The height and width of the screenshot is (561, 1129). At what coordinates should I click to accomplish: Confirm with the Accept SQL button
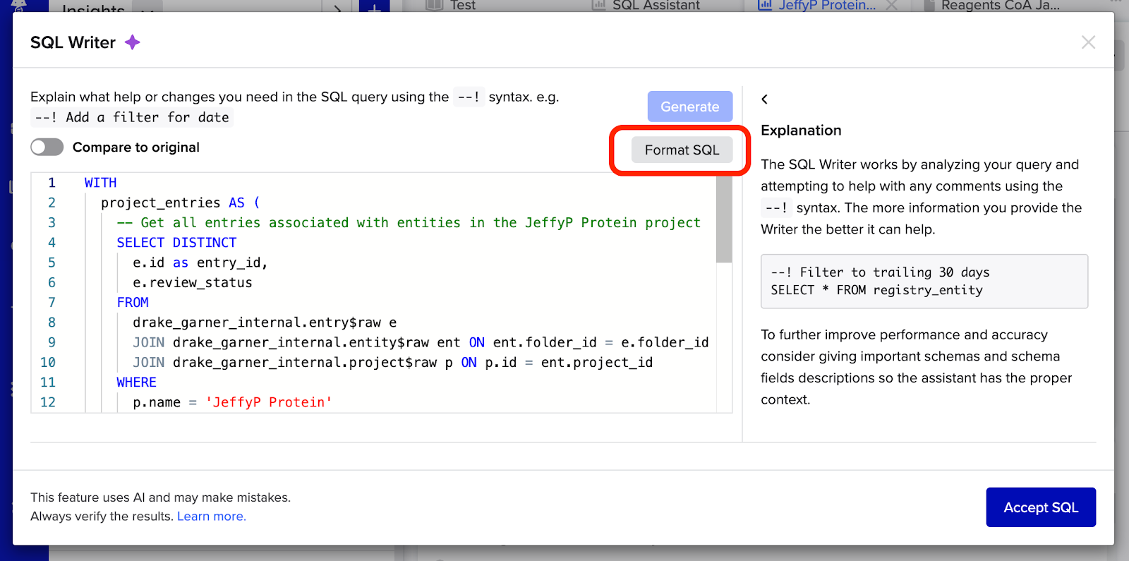pos(1040,507)
